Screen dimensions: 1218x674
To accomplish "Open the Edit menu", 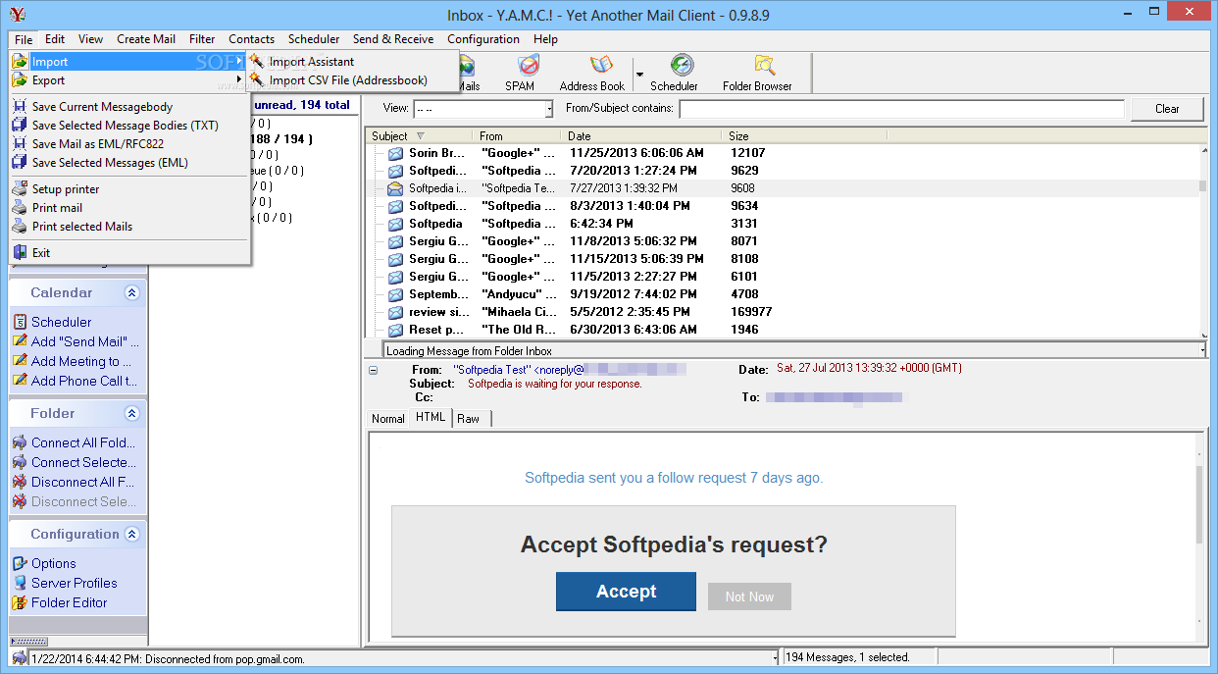I will [55, 39].
